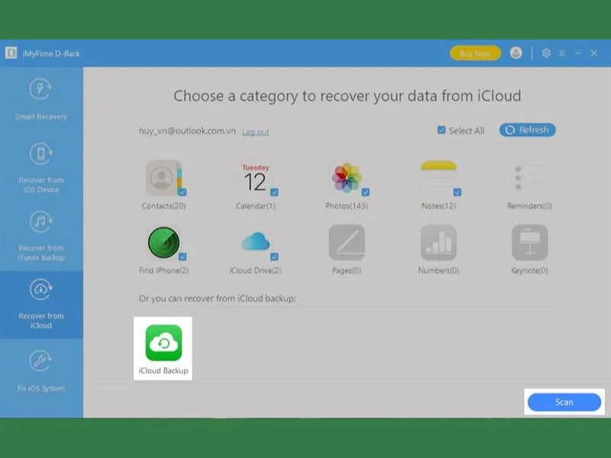Click the Keynote podium icon

click(x=529, y=243)
